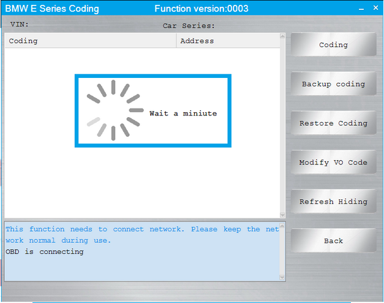Screen dimensions: 384x303
Task: Click the loading spinner icon
Action: 115,110
